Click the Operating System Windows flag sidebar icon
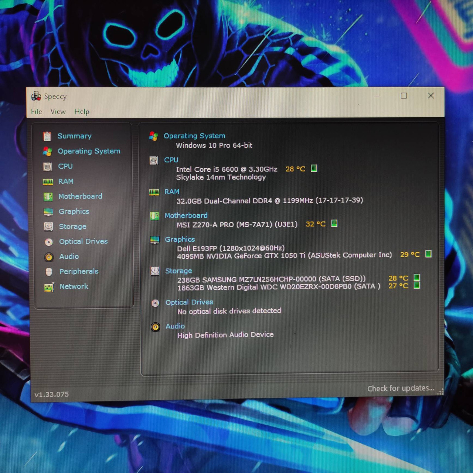473x473 pixels. click(47, 151)
